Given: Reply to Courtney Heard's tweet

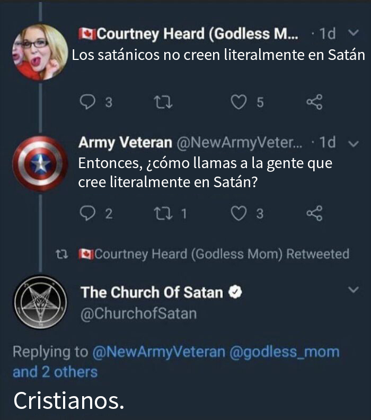Looking at the screenshot, I should point(86,103).
